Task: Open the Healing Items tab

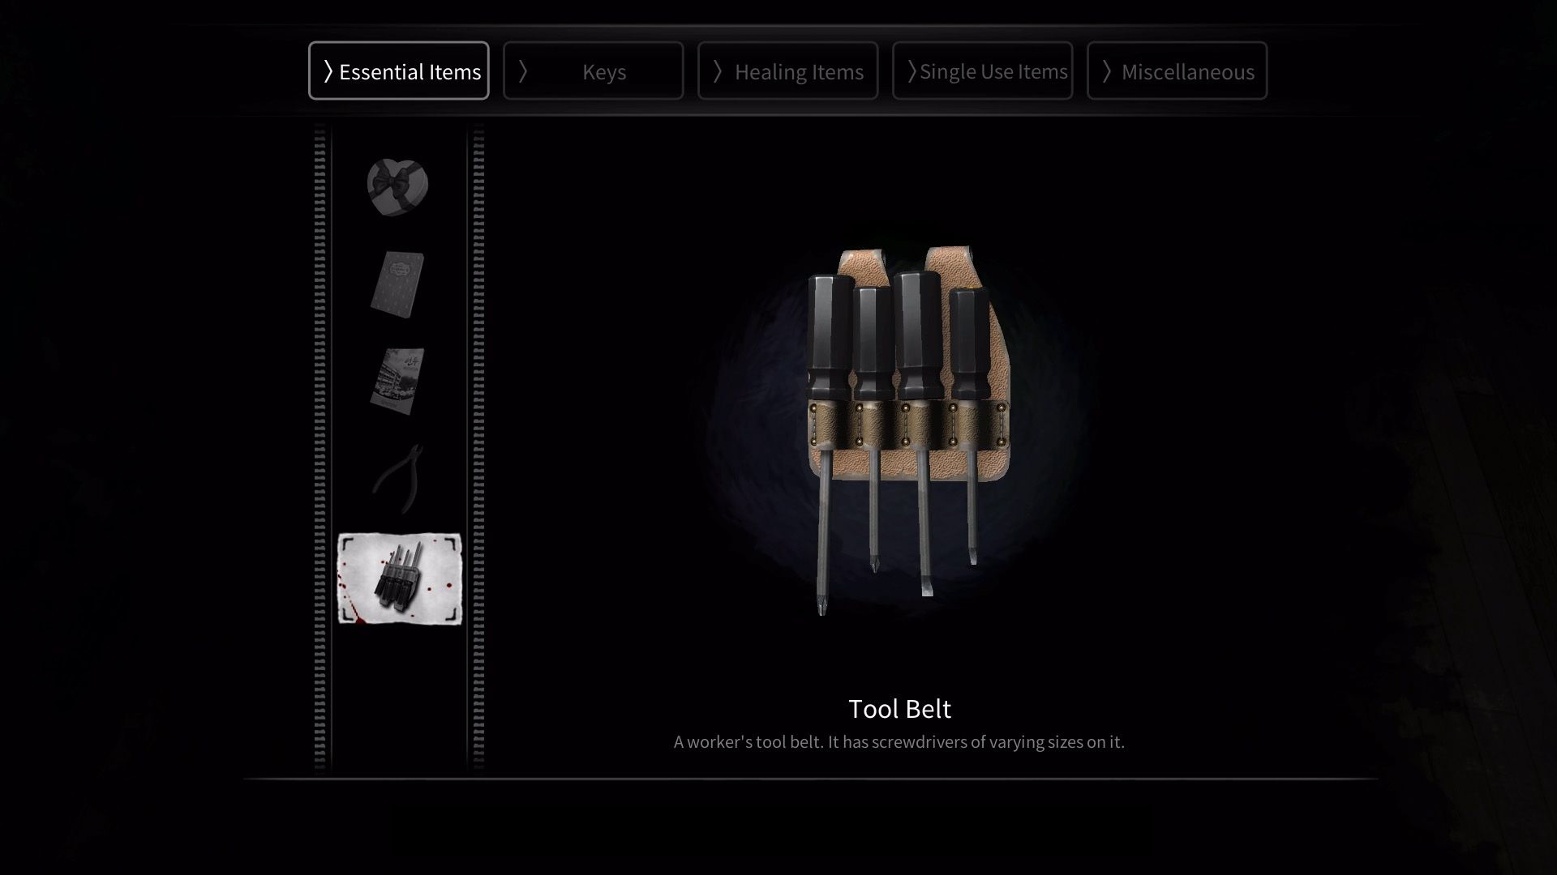Action: click(x=787, y=70)
